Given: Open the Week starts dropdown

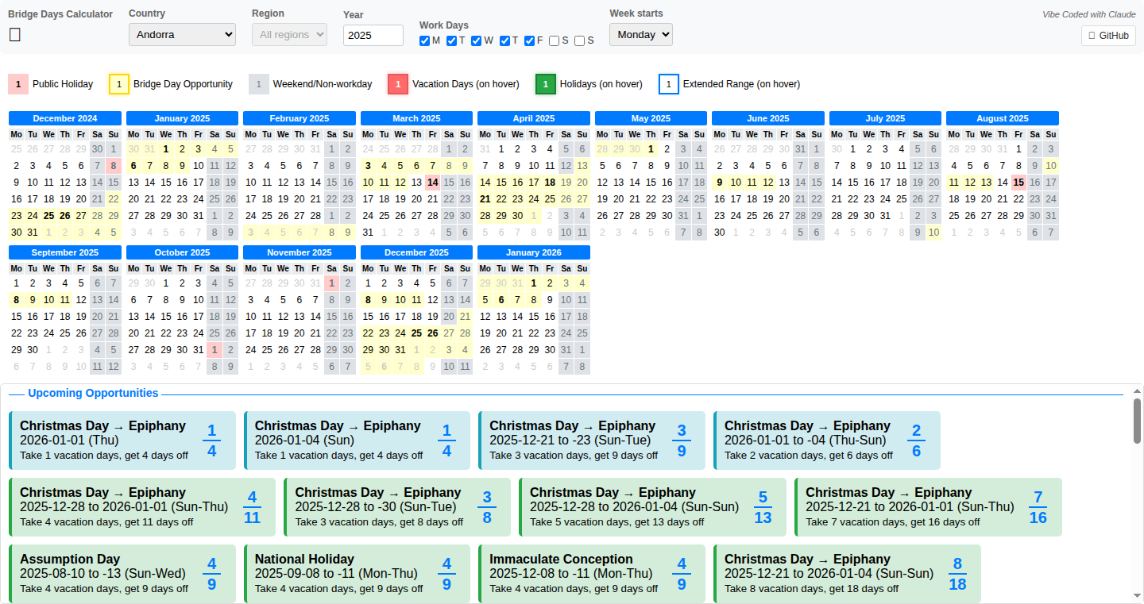Looking at the screenshot, I should pos(640,34).
